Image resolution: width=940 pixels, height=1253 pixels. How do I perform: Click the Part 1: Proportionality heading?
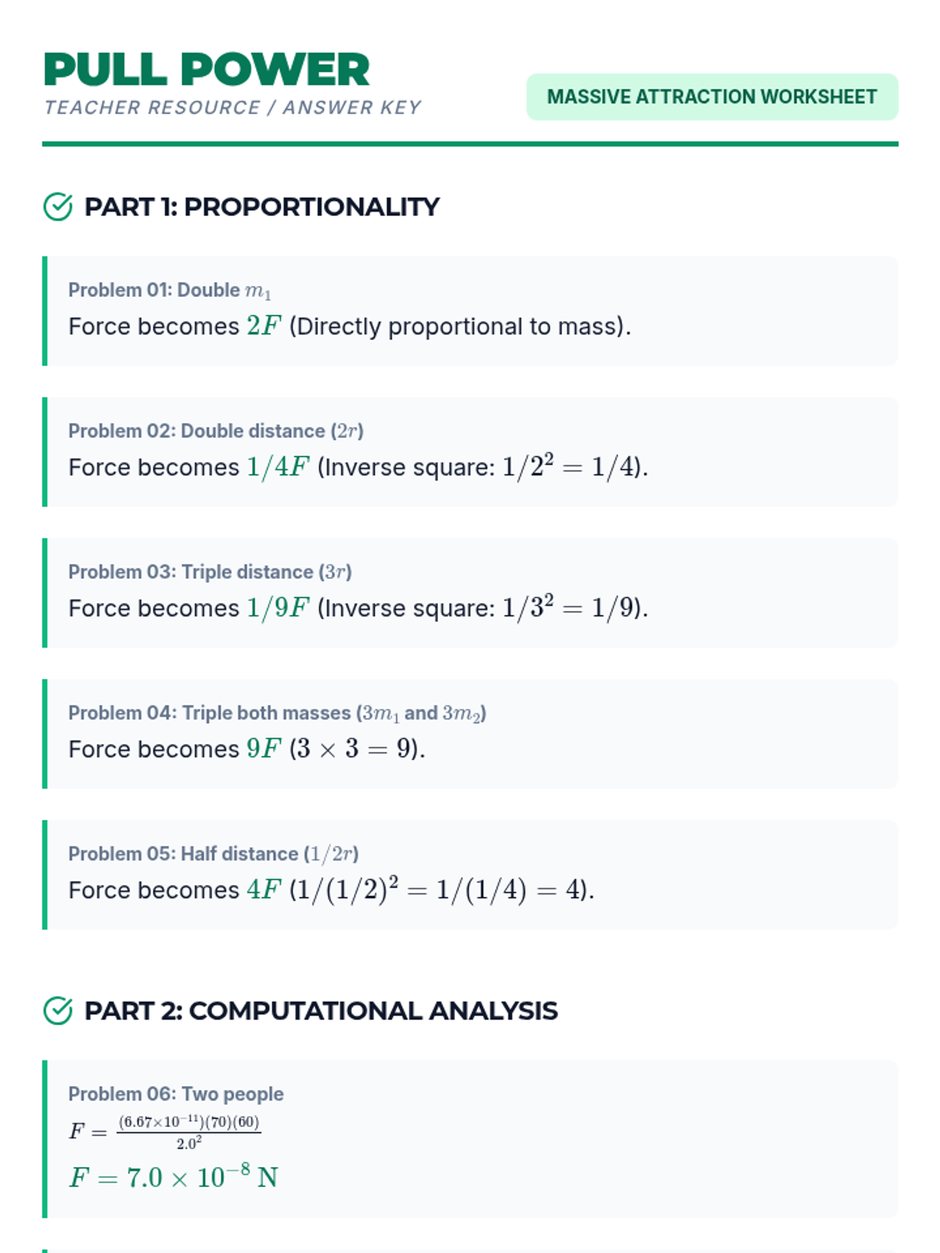point(262,207)
